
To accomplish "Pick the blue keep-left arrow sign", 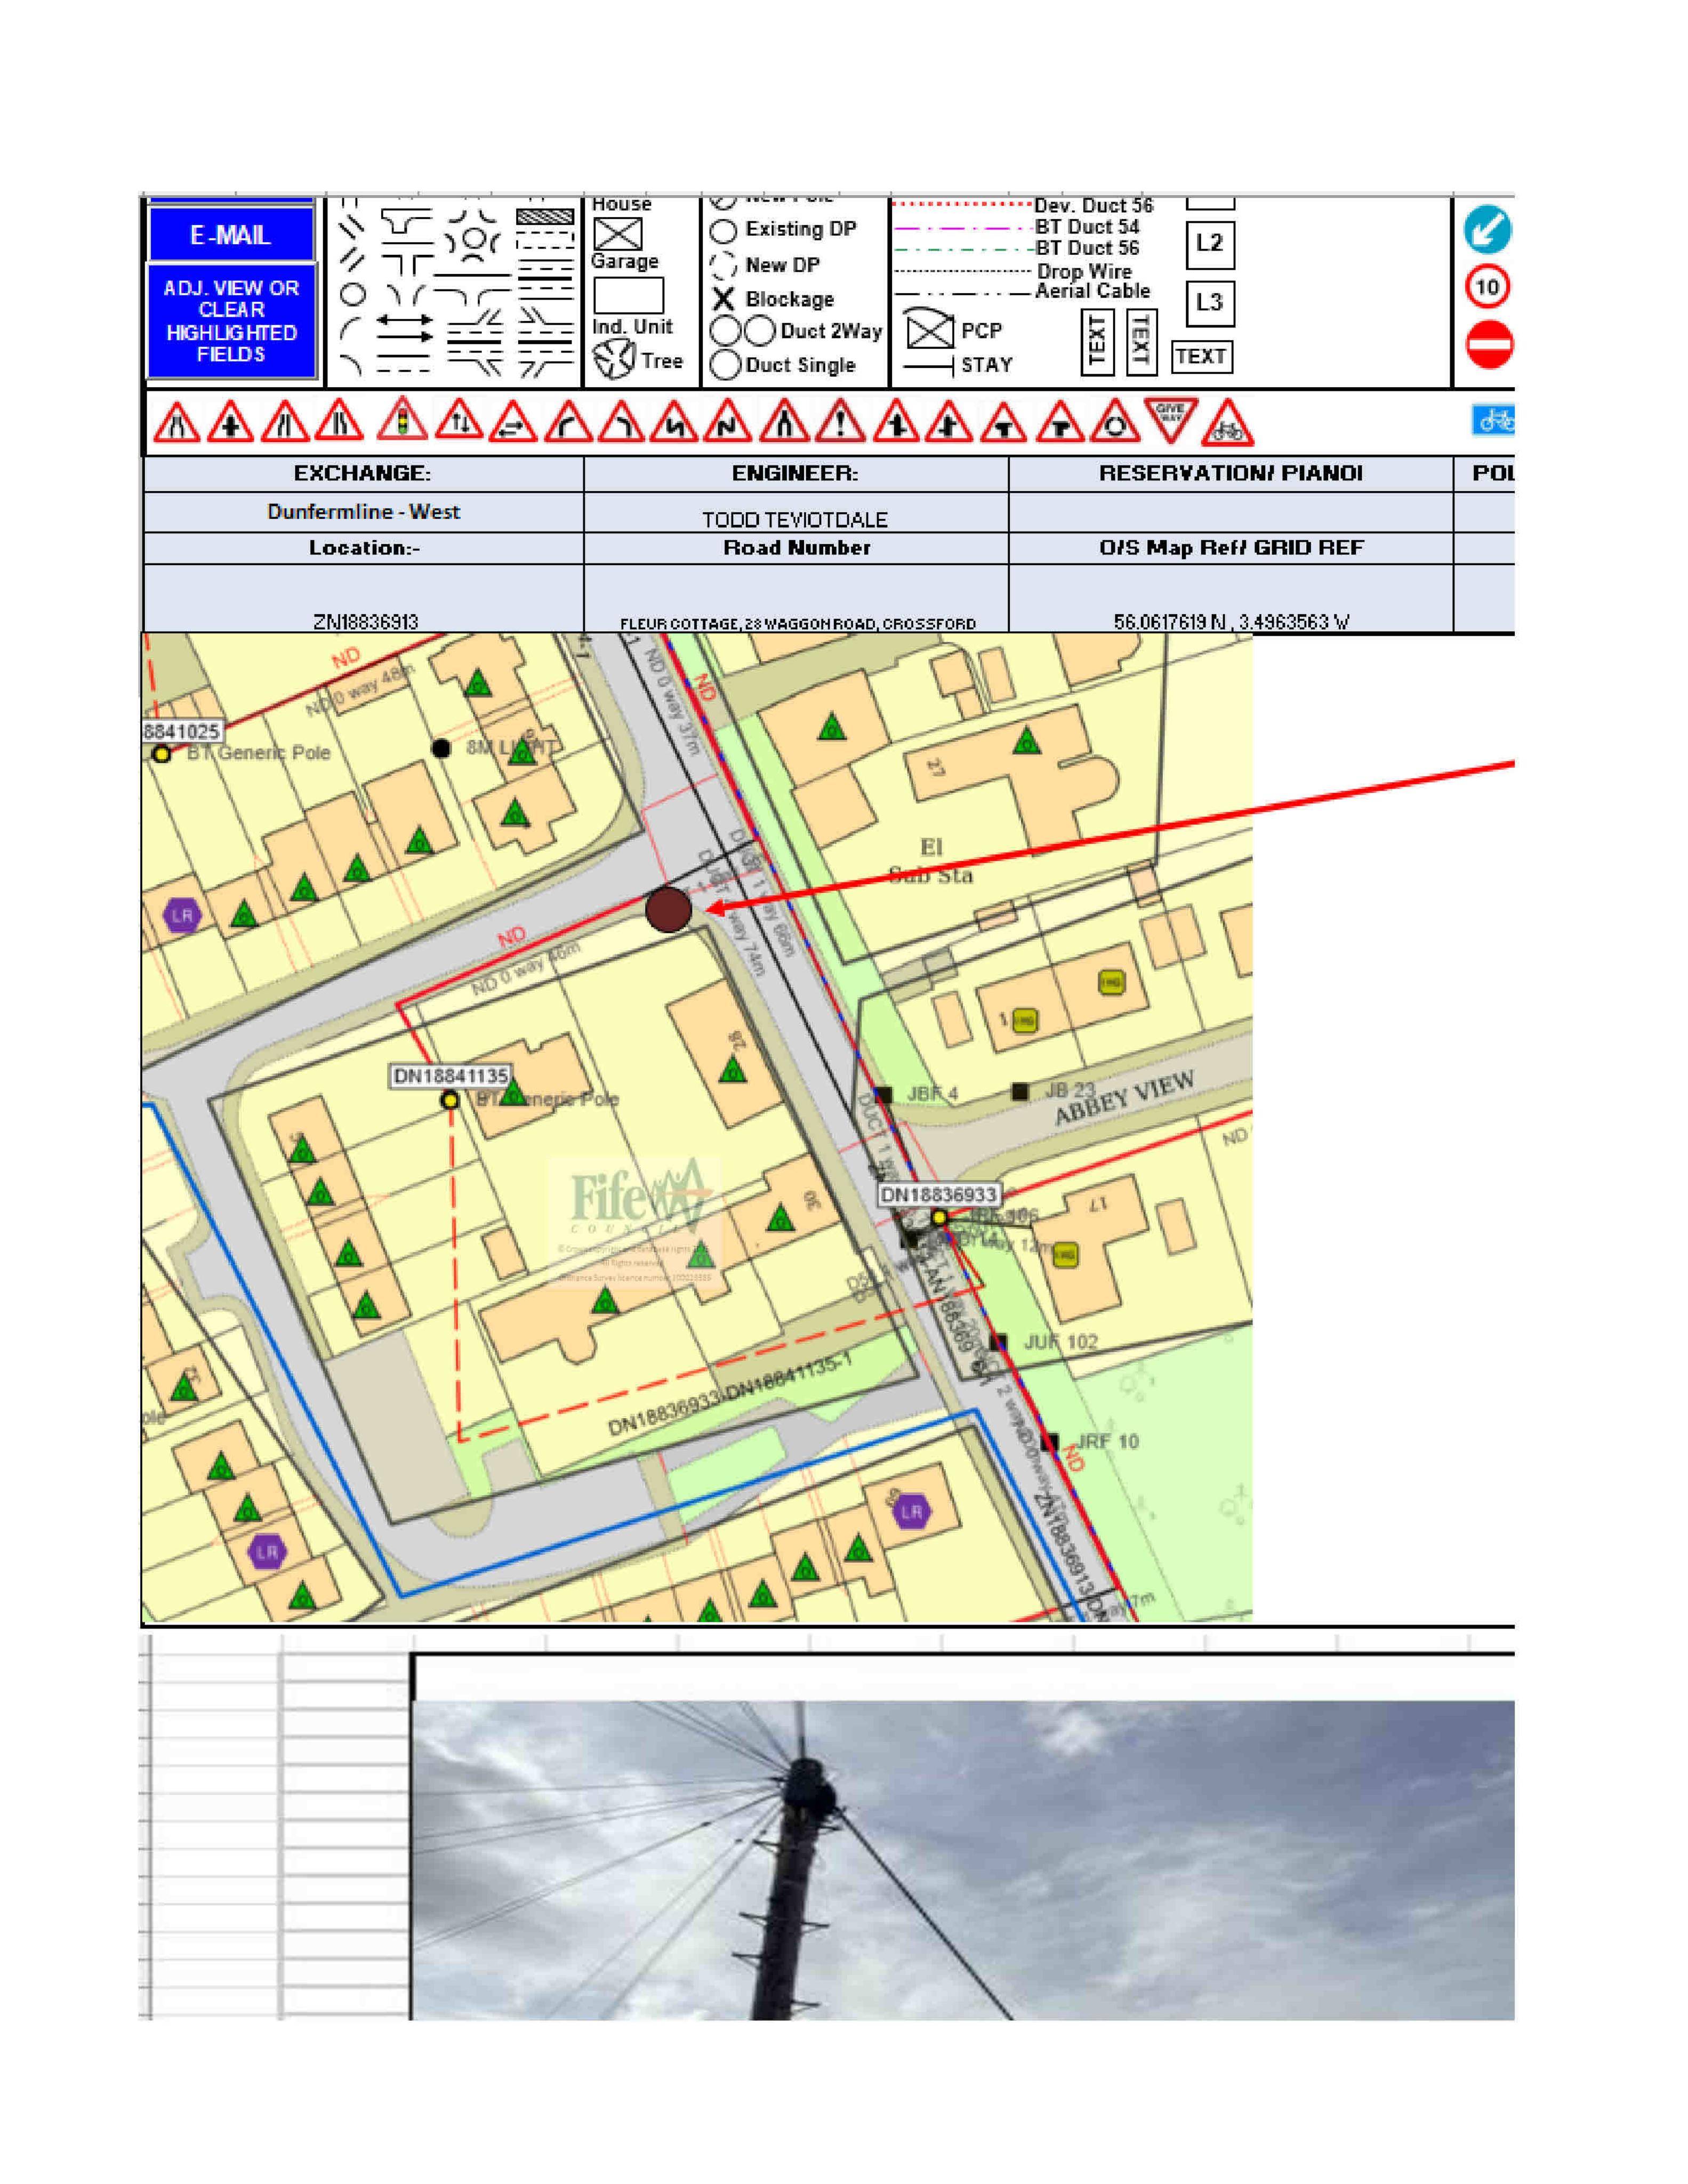I will pyautogui.click(x=1487, y=229).
